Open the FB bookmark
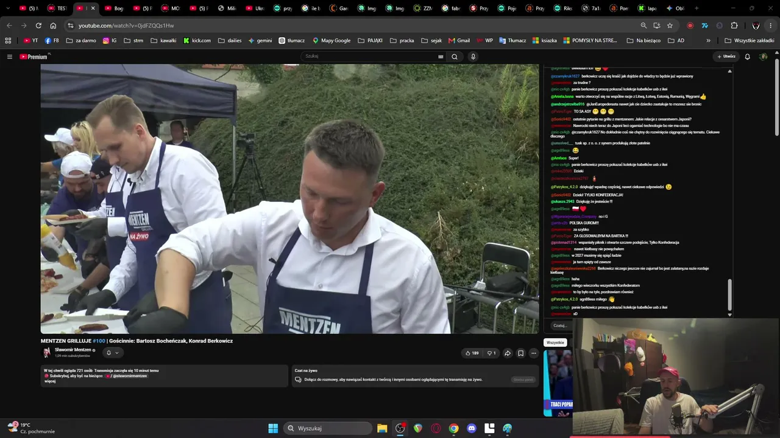This screenshot has width=780, height=438. click(52, 40)
